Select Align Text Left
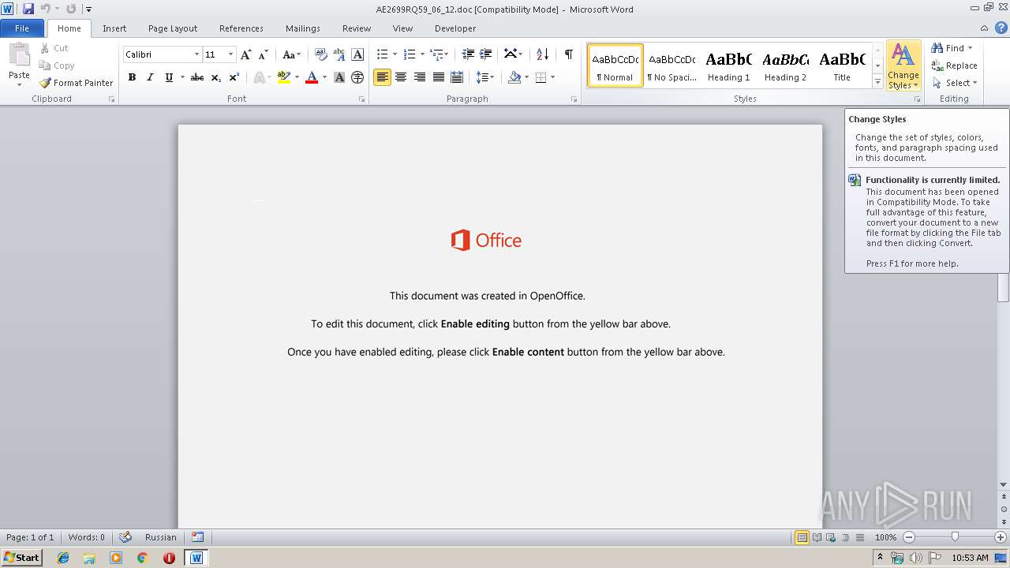The image size is (1010, 568). (x=382, y=77)
